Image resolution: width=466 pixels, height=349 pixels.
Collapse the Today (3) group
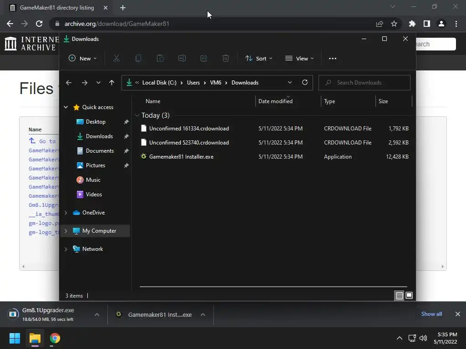[137, 115]
